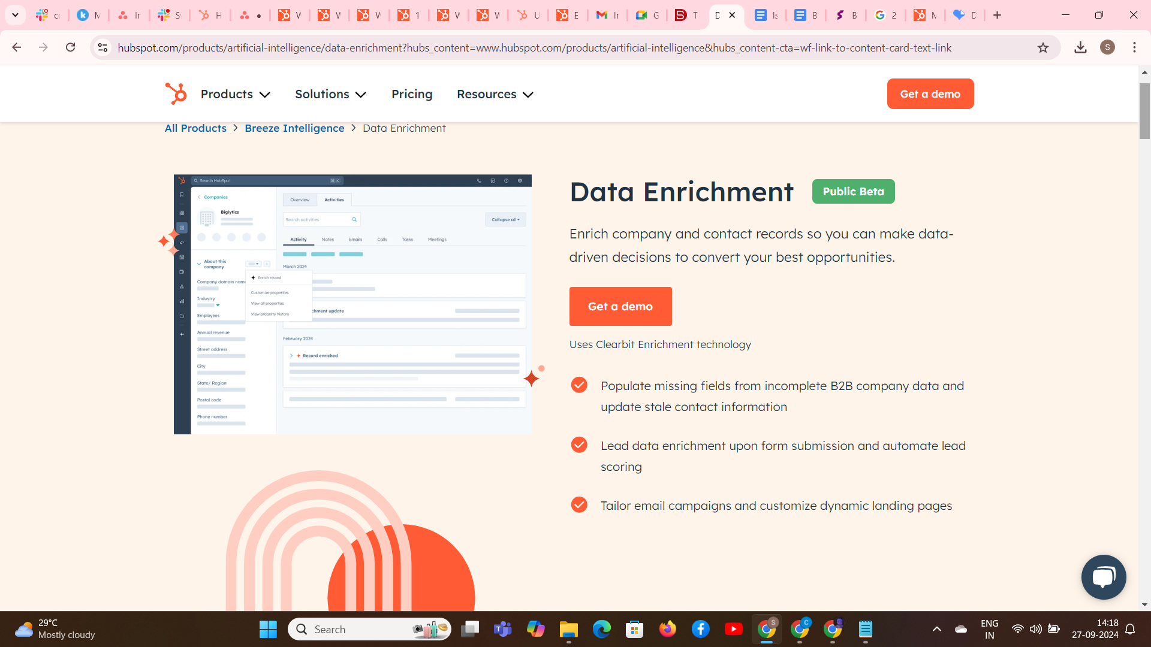Select the Pricing menu item
The image size is (1151, 647).
[x=412, y=94]
